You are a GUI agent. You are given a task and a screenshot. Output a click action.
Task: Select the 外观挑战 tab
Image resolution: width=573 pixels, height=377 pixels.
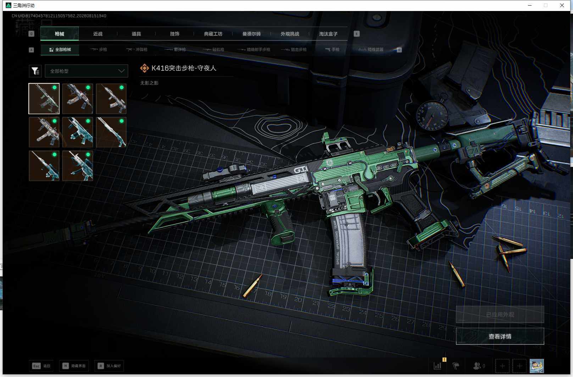click(290, 34)
